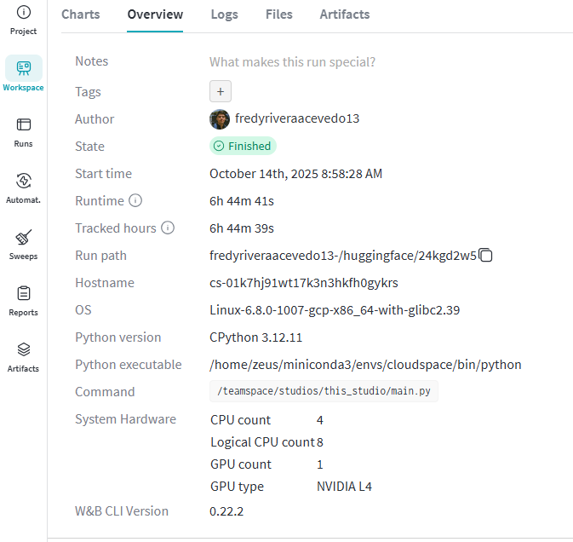Open the Logs tab
573x542 pixels.
pyautogui.click(x=225, y=14)
